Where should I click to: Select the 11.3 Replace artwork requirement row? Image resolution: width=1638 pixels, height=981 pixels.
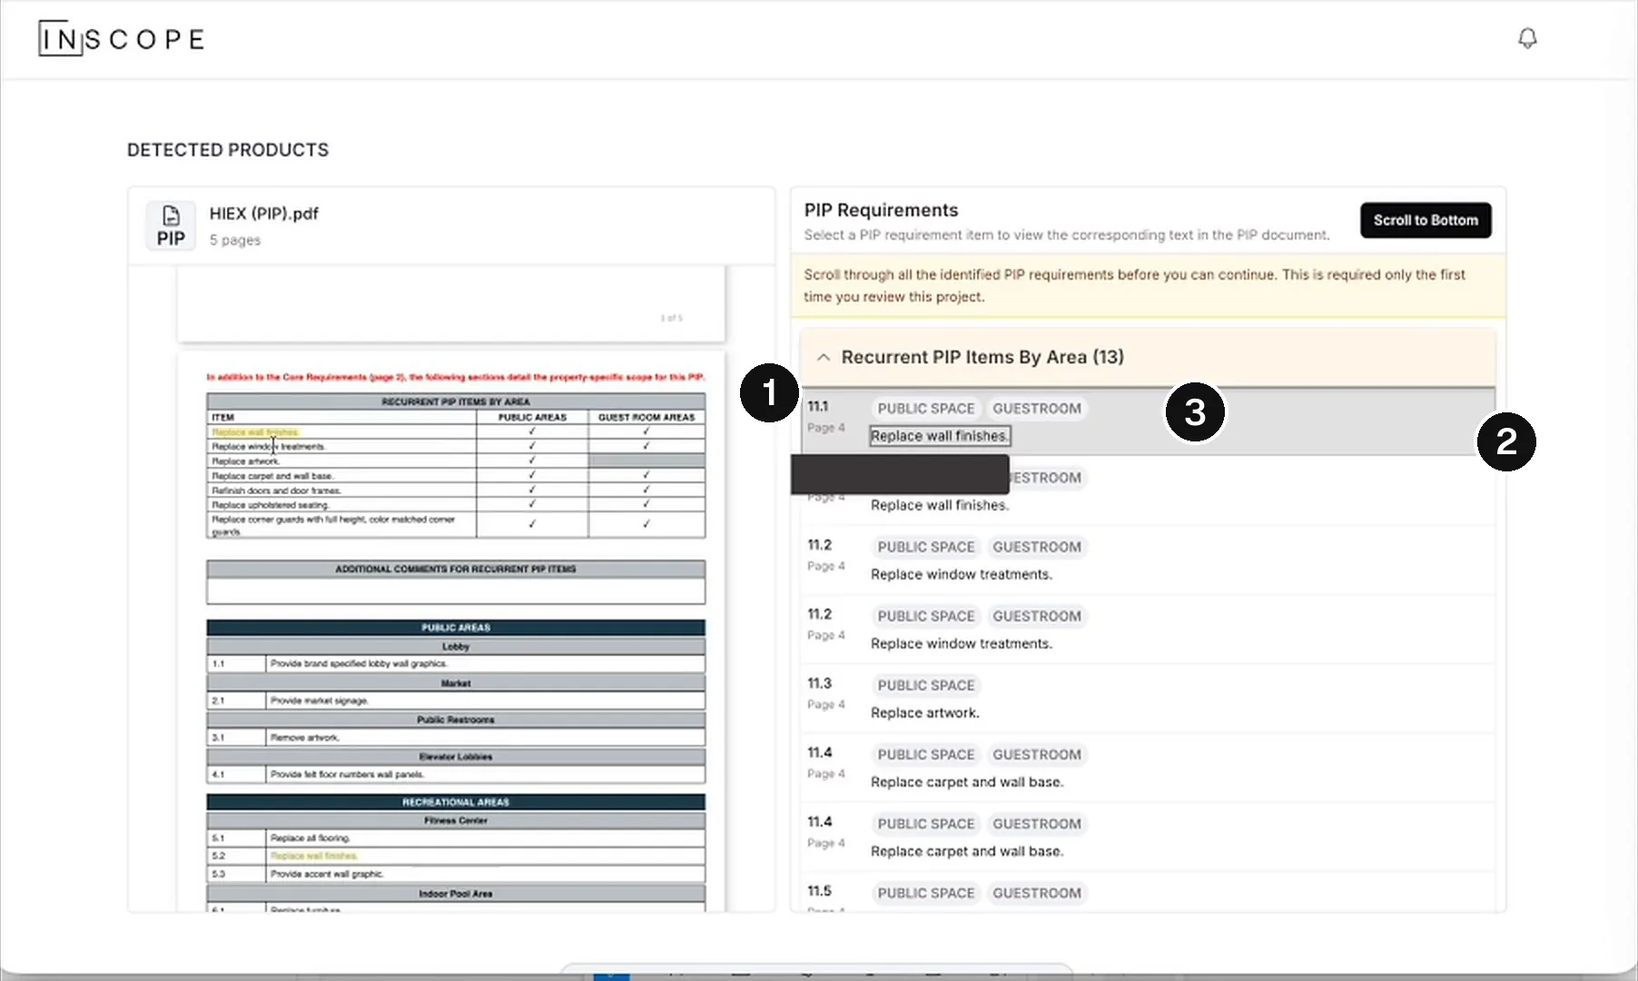1148,699
